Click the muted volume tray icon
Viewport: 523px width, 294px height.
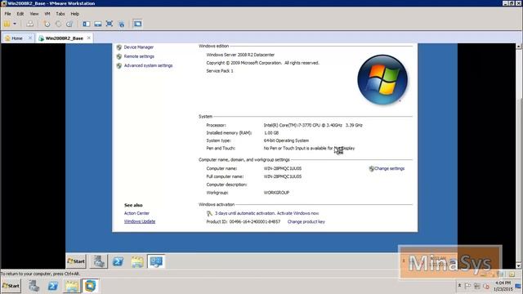[486, 286]
